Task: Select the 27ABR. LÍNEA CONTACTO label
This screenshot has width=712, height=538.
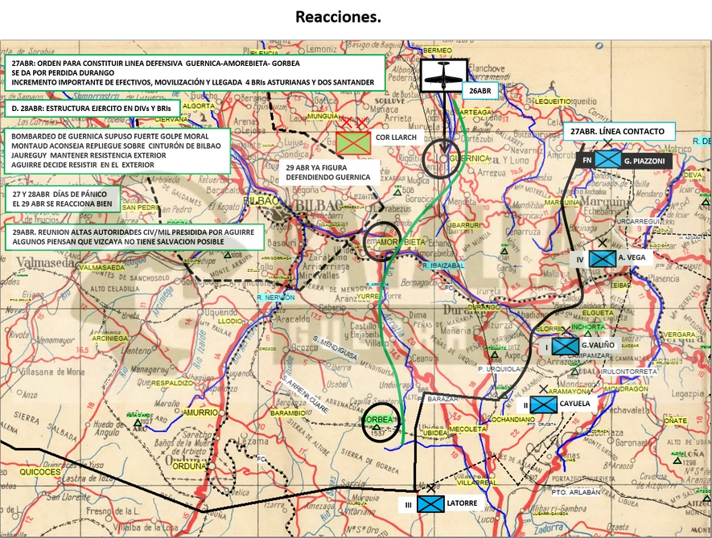Action: click(619, 132)
